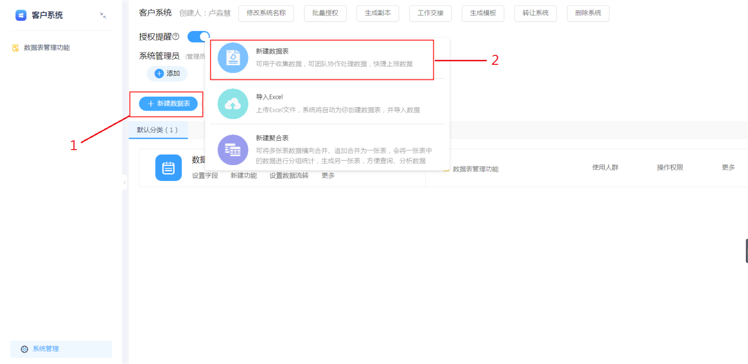Image resolution: width=748 pixels, height=364 pixels.
Task: Click the blue 新建数据表 button
Action: point(169,104)
